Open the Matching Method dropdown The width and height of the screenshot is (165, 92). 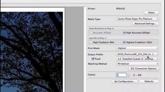(x=137, y=64)
